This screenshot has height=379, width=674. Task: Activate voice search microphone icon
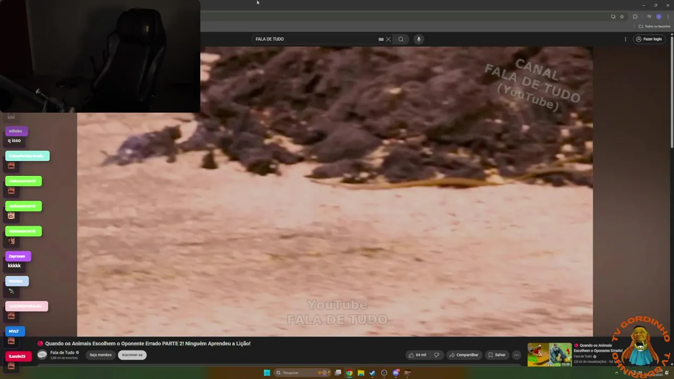(419, 39)
